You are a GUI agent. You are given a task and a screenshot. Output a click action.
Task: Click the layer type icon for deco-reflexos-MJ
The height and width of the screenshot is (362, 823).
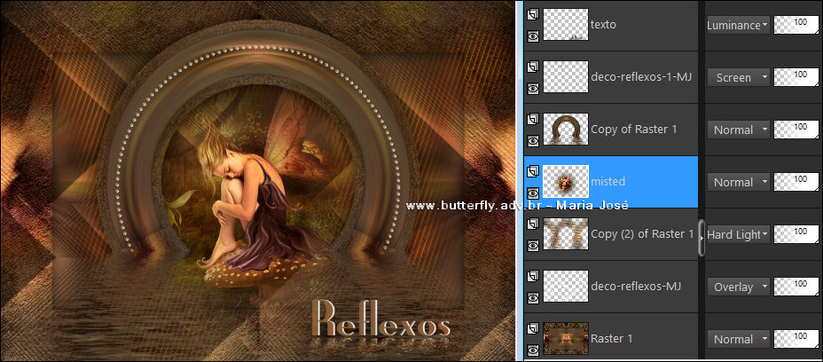pyautogui.click(x=533, y=276)
